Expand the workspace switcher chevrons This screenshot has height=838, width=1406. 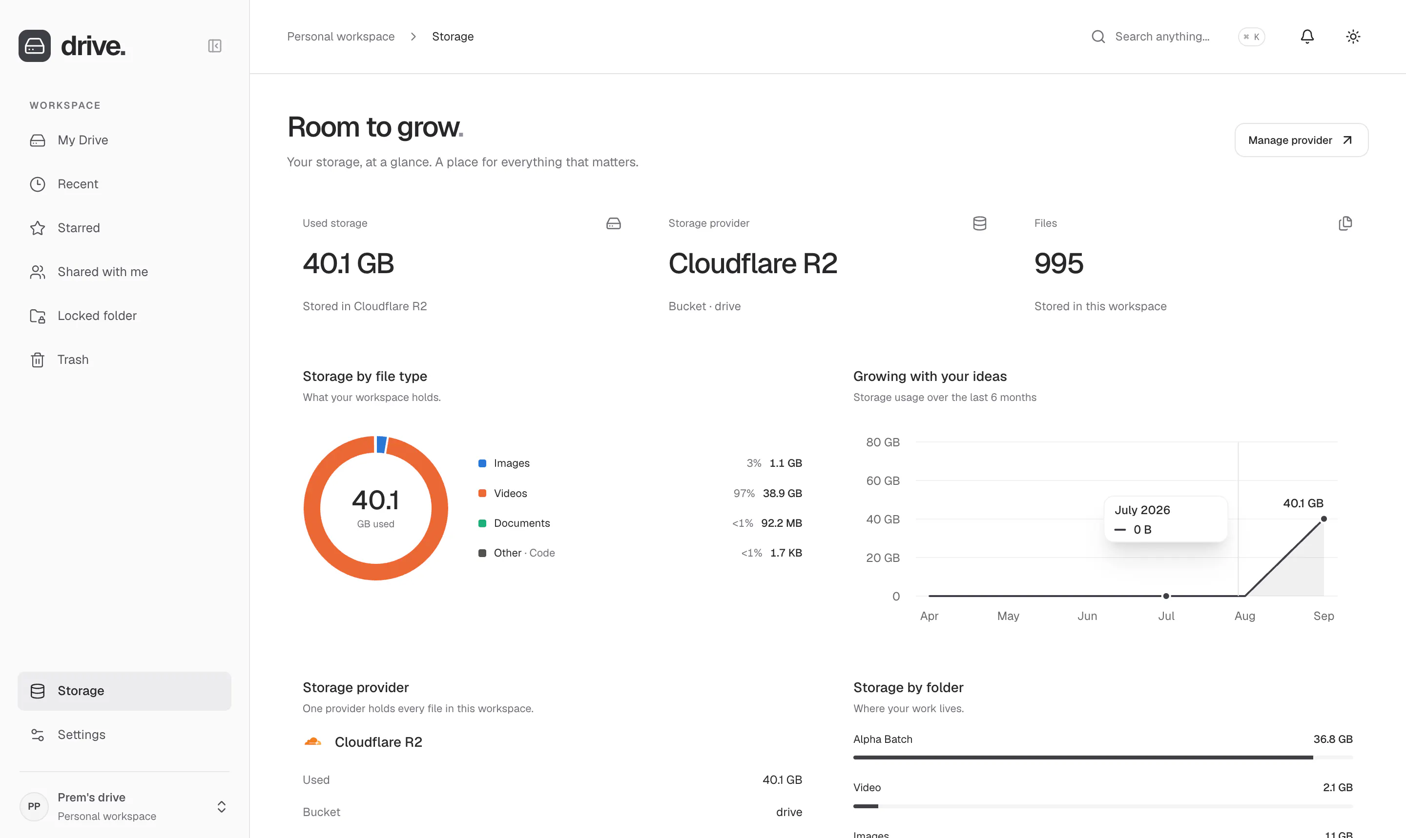222,806
